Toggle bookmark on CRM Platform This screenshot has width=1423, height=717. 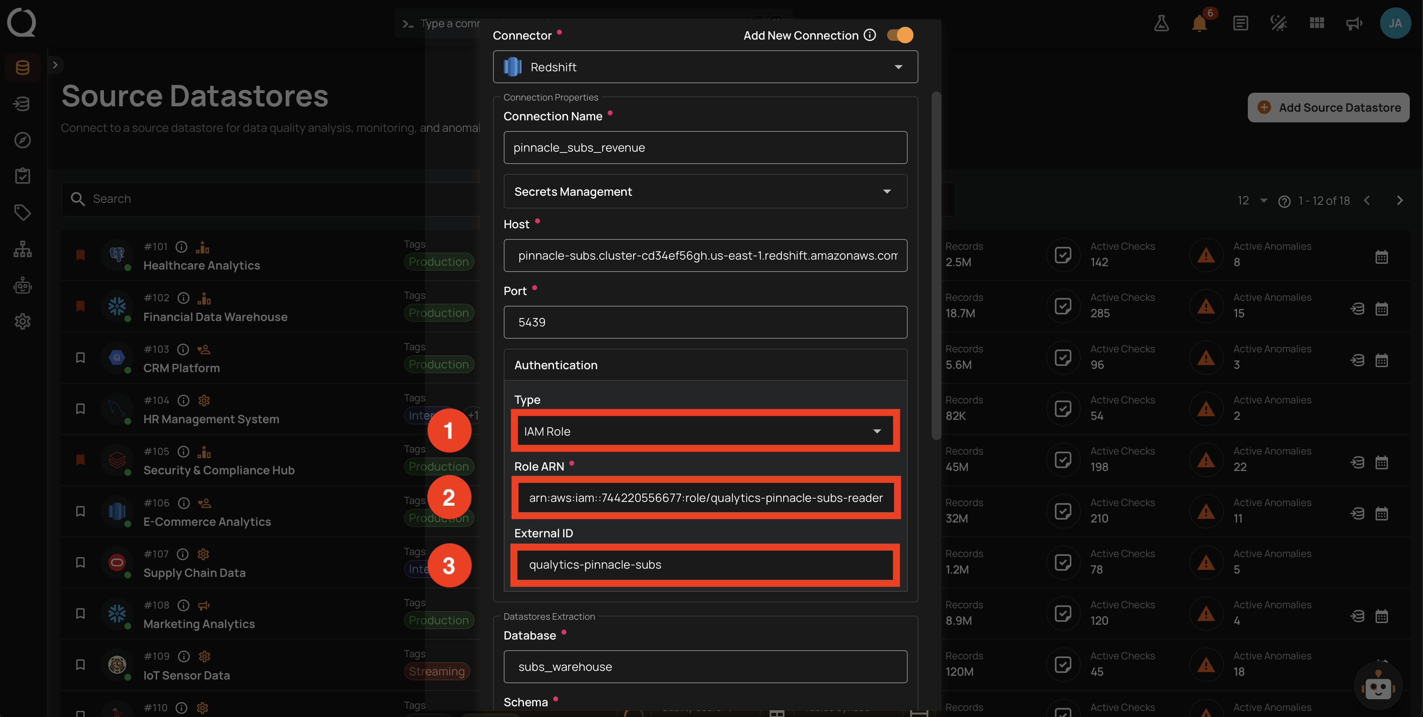pyautogui.click(x=80, y=357)
